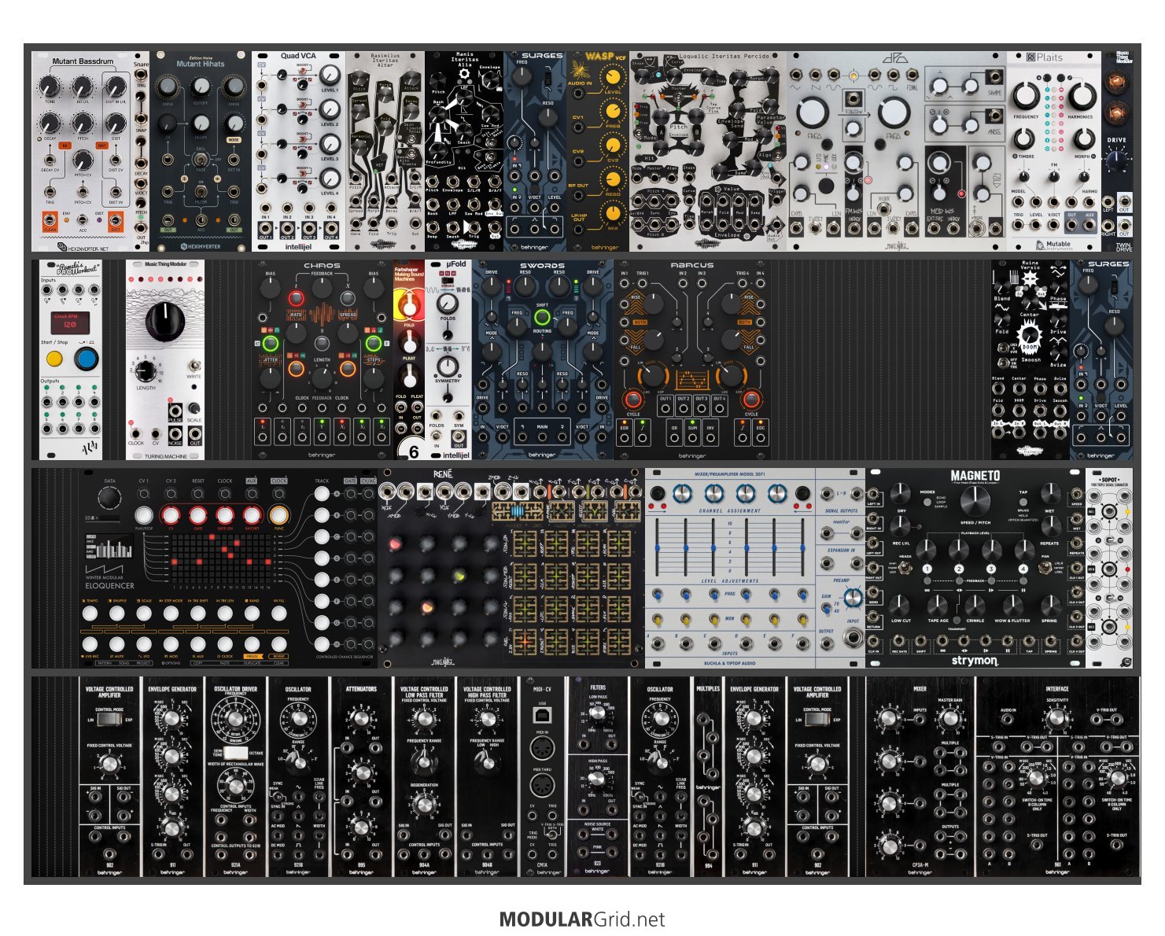Image resolution: width=1165 pixels, height=936 pixels.
Task: Click the uFold FOLDS knob
Action: click(448, 304)
